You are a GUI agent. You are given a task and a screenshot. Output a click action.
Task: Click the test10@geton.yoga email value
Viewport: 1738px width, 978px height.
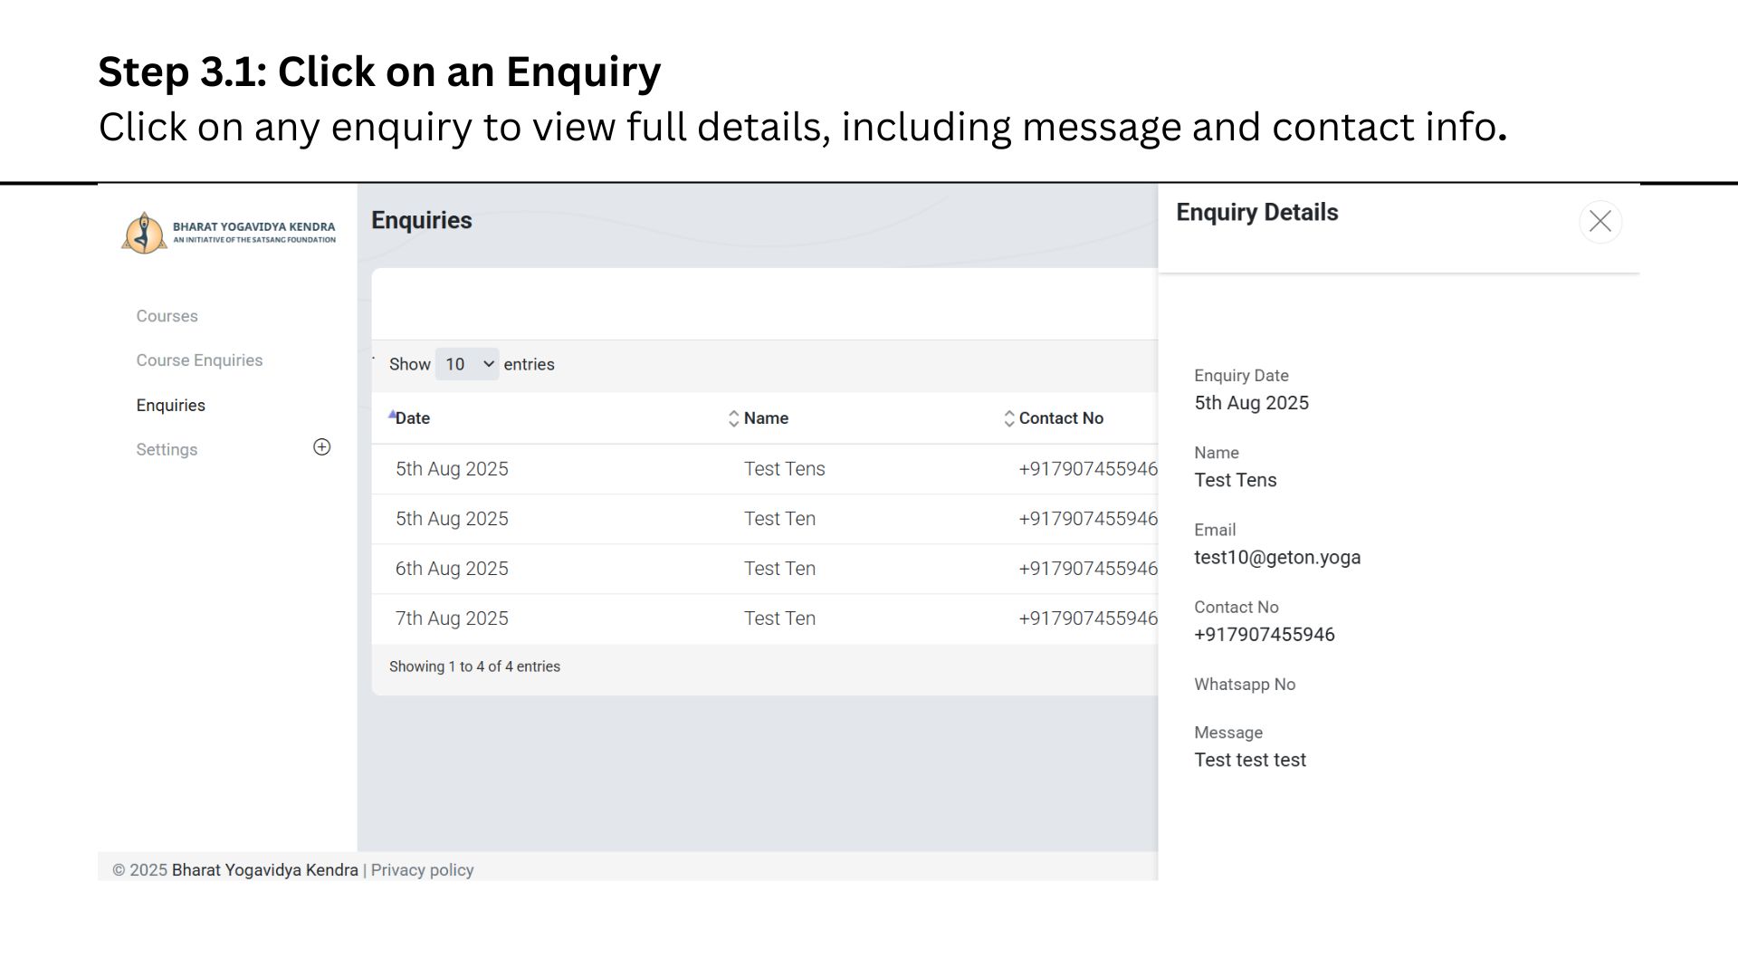(x=1276, y=558)
